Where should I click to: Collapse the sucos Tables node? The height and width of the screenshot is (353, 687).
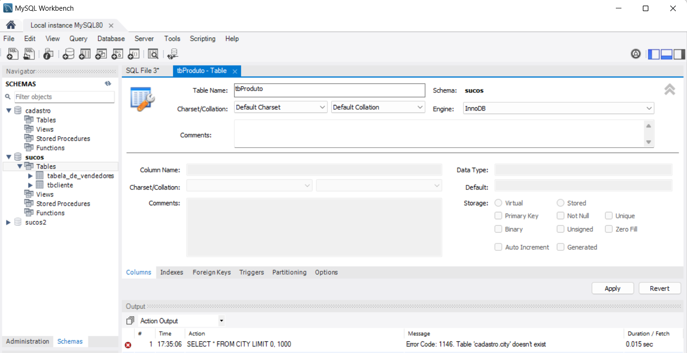(x=20, y=166)
